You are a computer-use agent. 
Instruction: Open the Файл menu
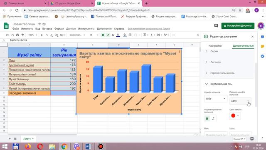pyautogui.click(x=16, y=29)
